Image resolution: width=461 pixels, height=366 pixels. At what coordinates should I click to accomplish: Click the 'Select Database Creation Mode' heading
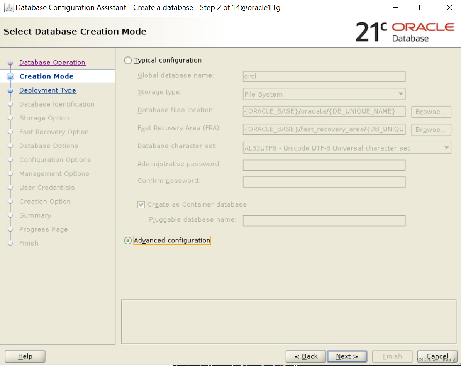point(75,31)
